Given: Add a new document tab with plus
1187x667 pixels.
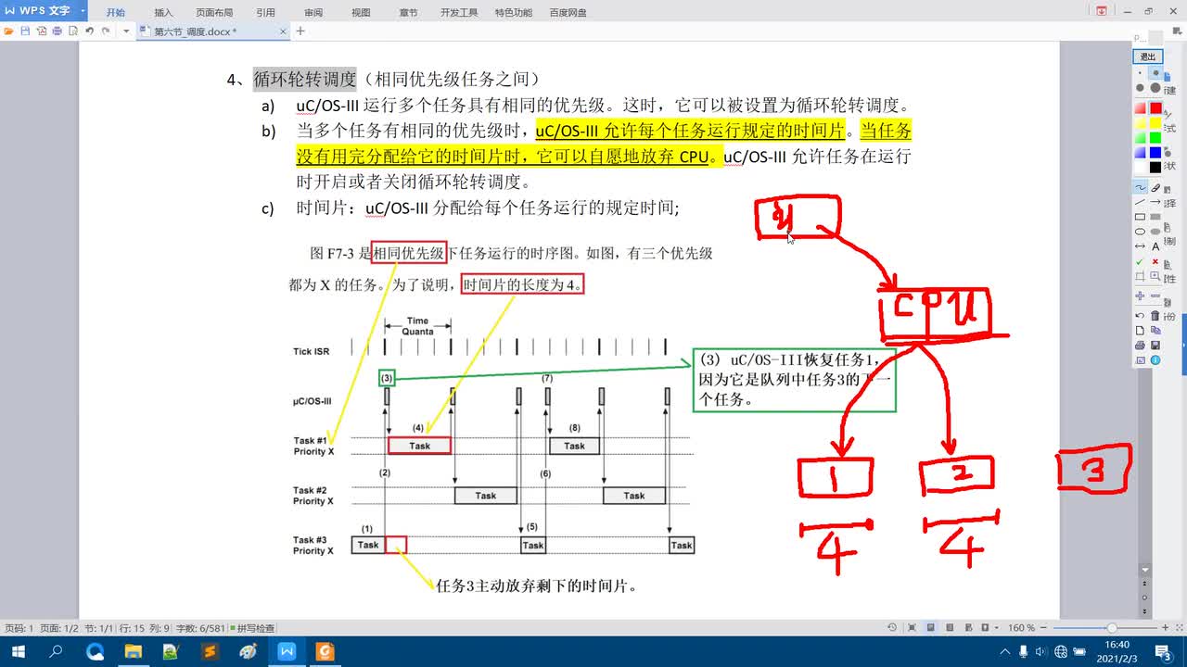Looking at the screenshot, I should tap(300, 31).
